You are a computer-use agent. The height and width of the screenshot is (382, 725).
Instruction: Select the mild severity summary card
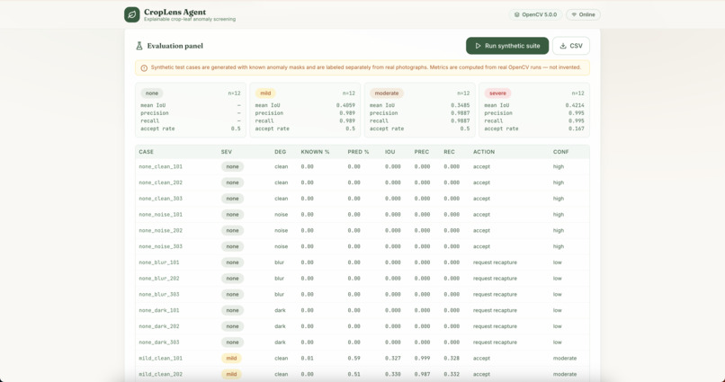tap(305, 110)
